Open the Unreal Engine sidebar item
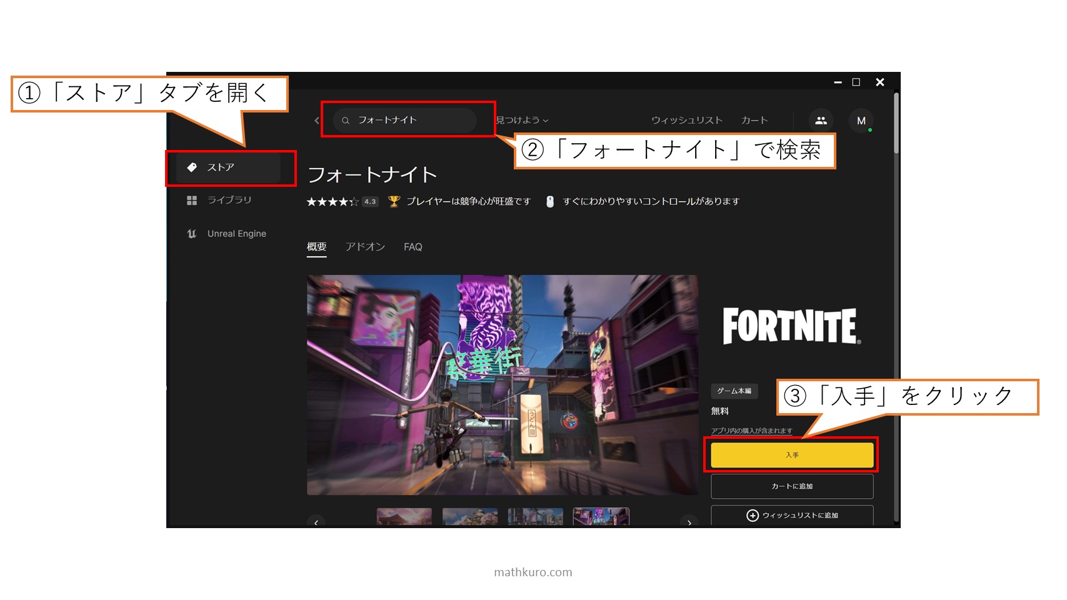This screenshot has width=1067, height=600. 228,234
